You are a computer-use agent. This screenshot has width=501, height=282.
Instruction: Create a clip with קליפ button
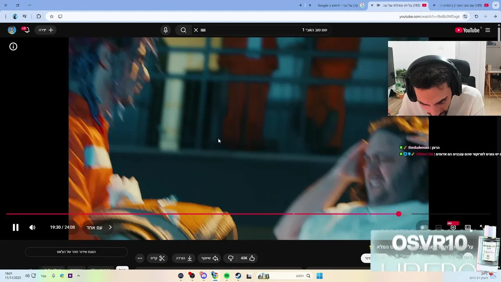[x=158, y=258]
